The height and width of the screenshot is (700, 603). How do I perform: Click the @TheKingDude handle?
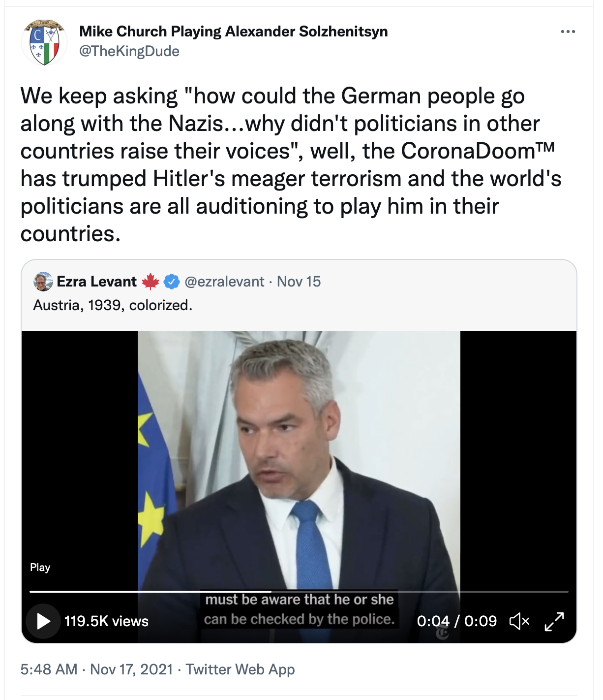[129, 51]
